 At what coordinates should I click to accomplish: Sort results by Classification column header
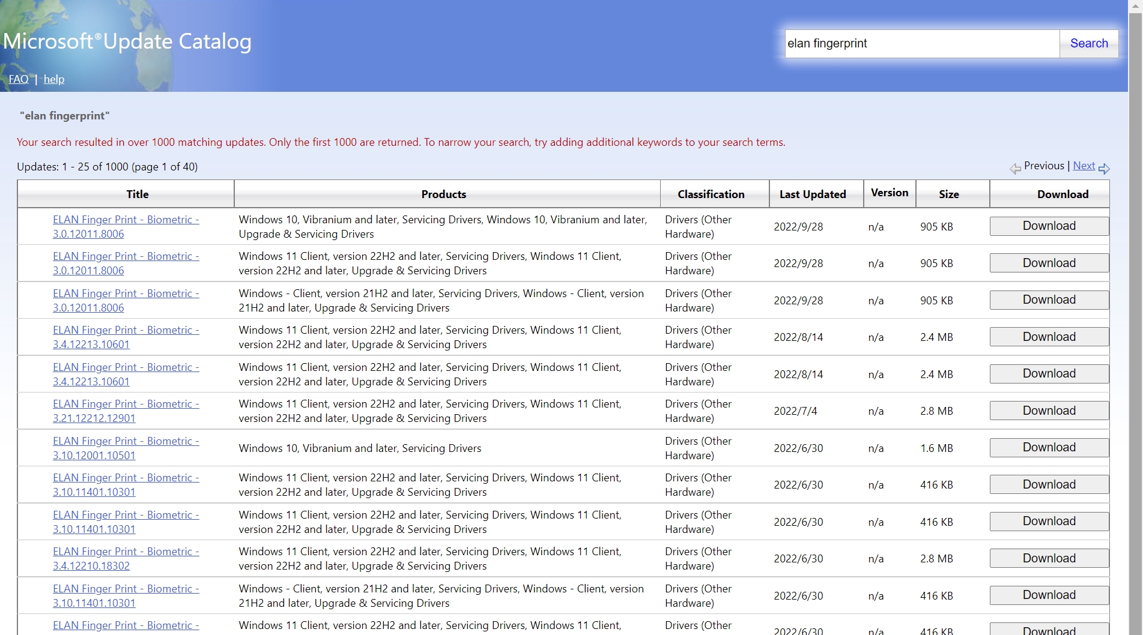click(711, 194)
